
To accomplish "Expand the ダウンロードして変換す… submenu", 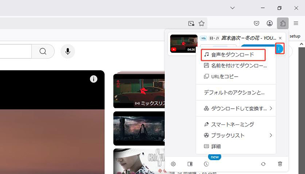I will coord(236,108).
